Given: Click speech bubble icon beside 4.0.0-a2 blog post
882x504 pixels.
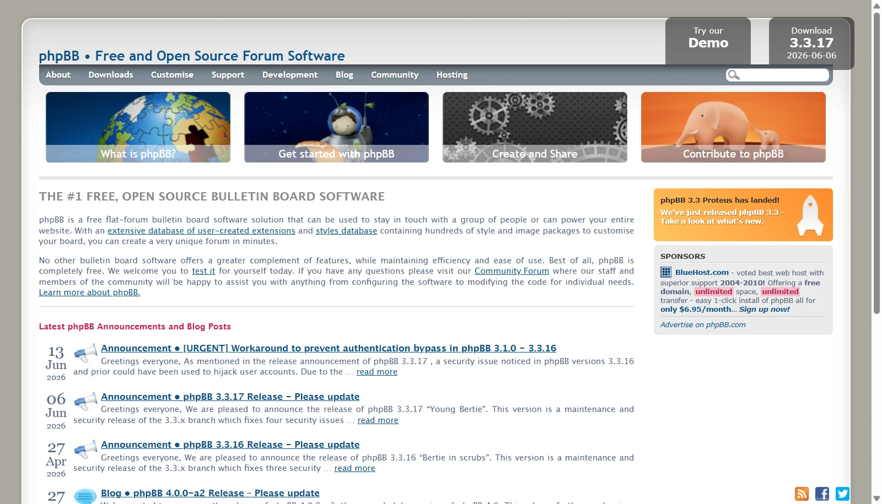Looking at the screenshot, I should tap(85, 496).
